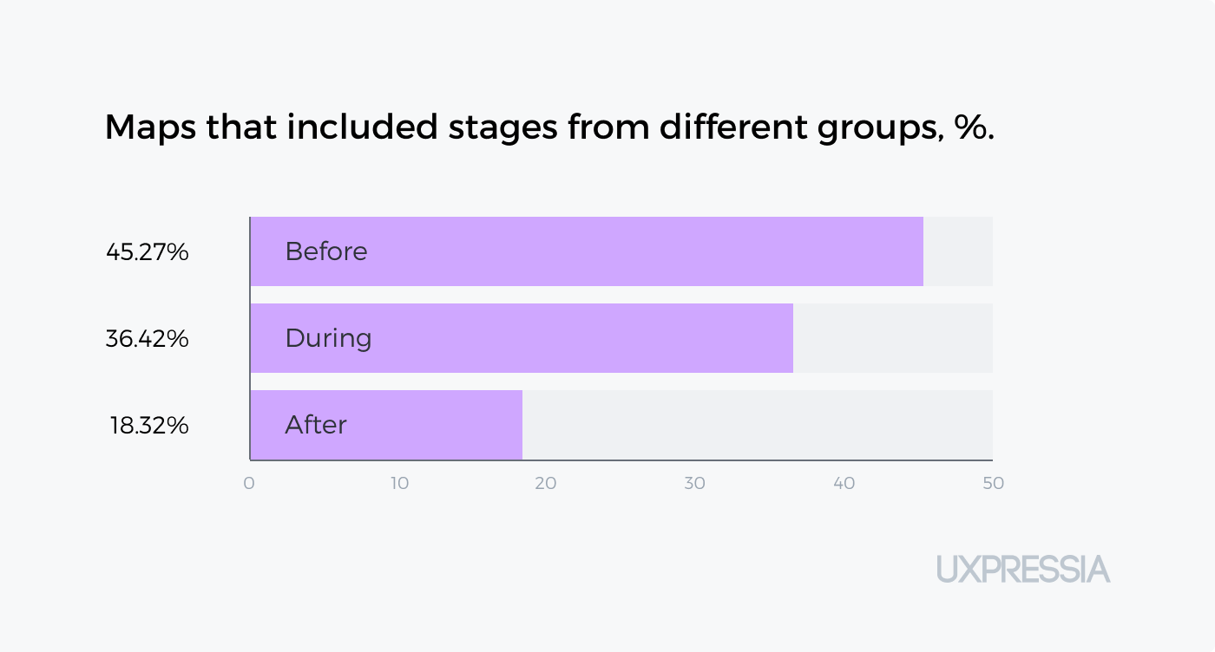This screenshot has width=1215, height=652.
Task: Click the 30 axis tick label
Action: (695, 484)
